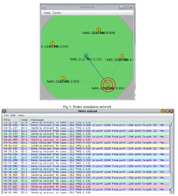Image resolution: width=178 pixels, height=196 pixels.
Task: Close the Mote output window
Action: coord(172,111)
